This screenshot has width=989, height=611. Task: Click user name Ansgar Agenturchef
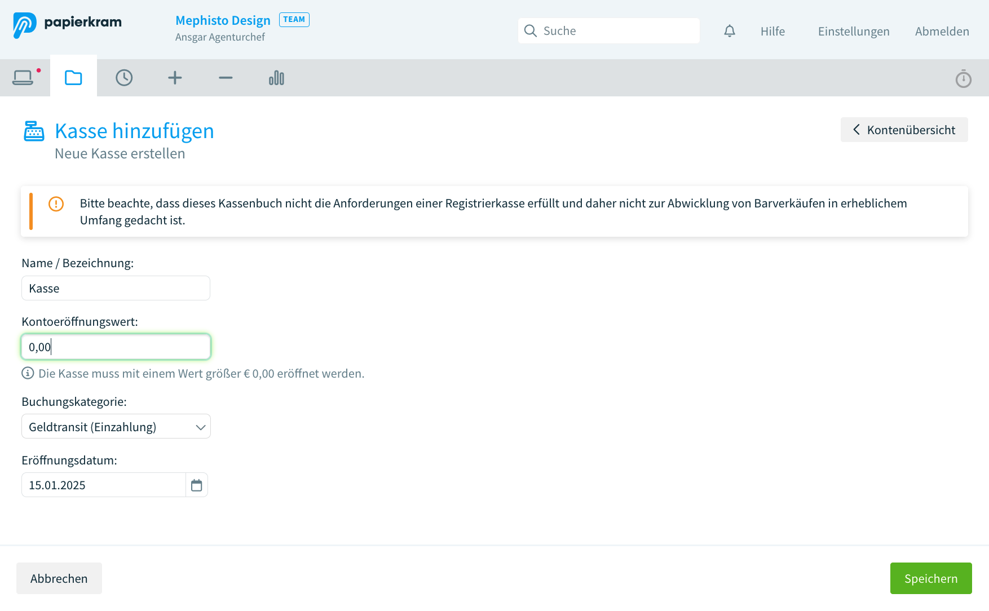pyautogui.click(x=220, y=37)
